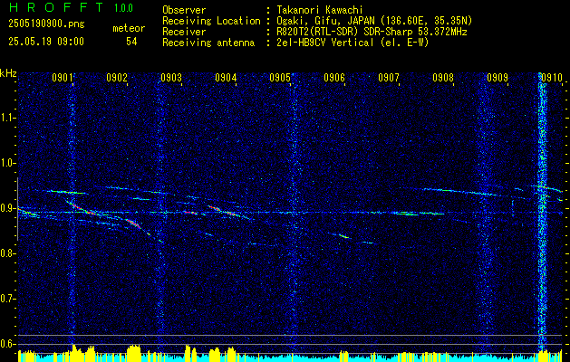Click the 0907 time marker
The width and height of the screenshot is (570, 362).
(x=389, y=77)
